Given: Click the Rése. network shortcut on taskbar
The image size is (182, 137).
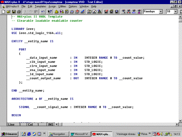Looking at the screenshot, I should pos(142,134).
